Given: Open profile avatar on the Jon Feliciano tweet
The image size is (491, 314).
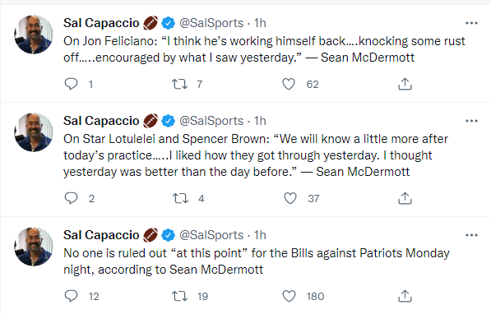Looking at the screenshot, I should click(x=34, y=35).
